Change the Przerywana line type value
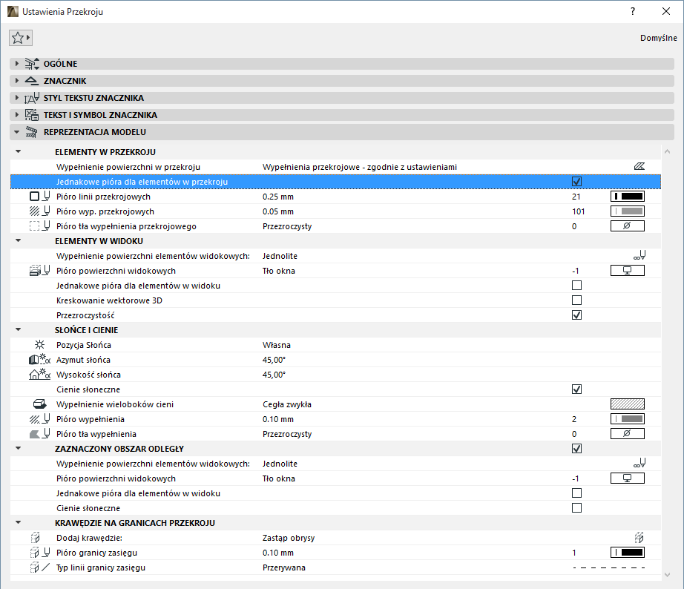684x589 pixels. coord(284,567)
